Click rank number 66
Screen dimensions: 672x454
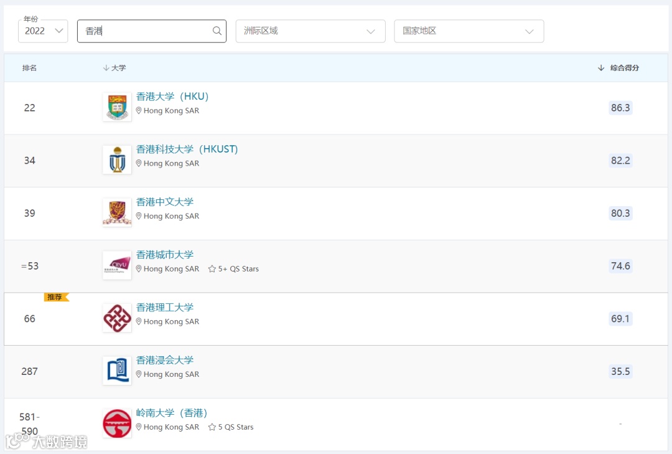click(30, 319)
